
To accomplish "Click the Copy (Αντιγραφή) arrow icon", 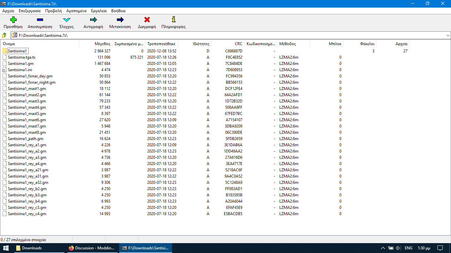I will pyautogui.click(x=93, y=20).
